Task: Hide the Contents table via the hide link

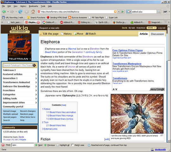Action: pyautogui.click(x=64, y=105)
